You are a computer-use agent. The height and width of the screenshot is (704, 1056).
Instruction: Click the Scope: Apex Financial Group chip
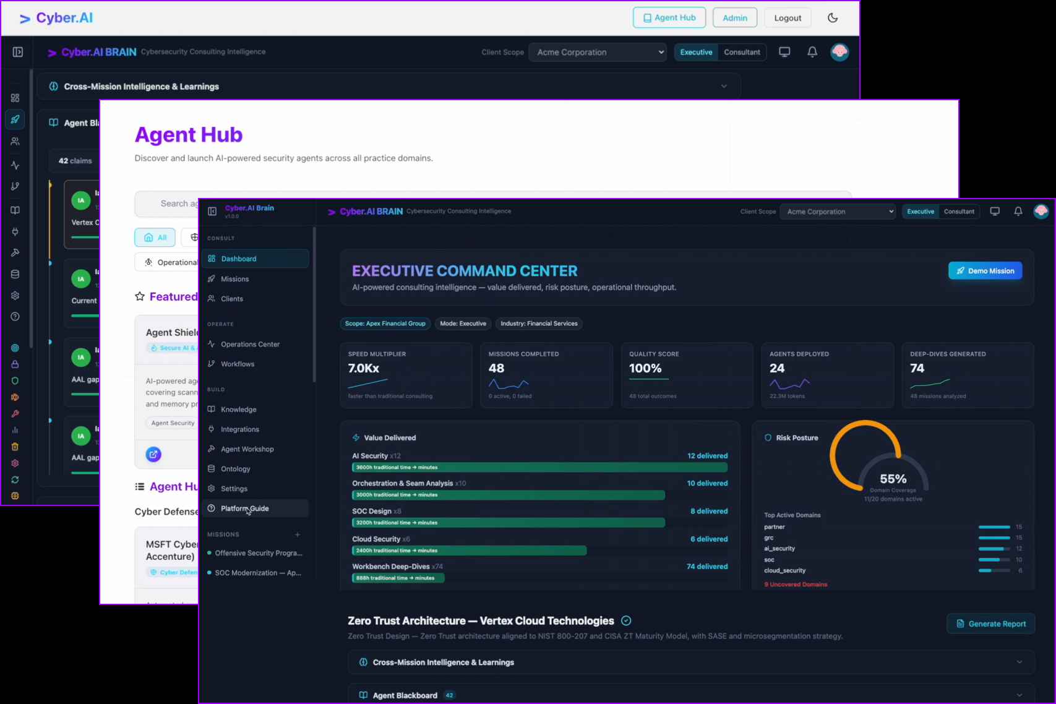385,324
